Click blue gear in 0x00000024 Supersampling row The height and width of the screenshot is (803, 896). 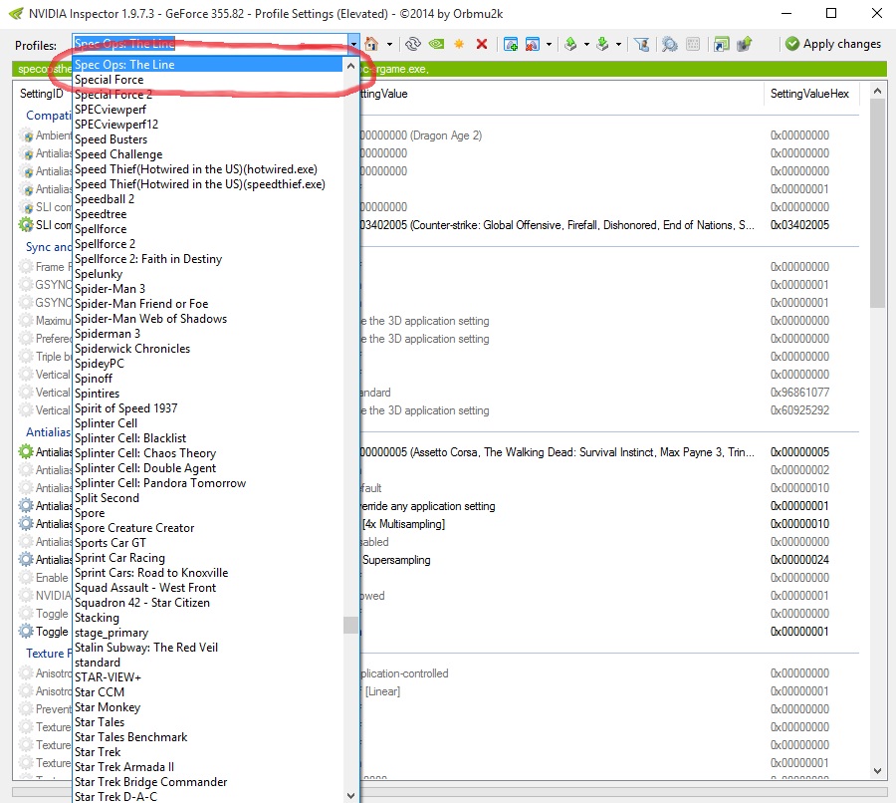26,559
